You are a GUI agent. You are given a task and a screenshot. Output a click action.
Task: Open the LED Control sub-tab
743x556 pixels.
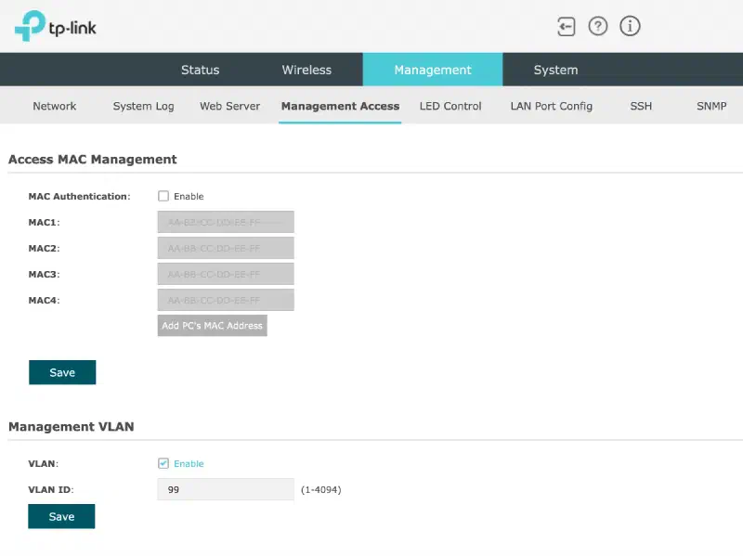click(x=450, y=106)
